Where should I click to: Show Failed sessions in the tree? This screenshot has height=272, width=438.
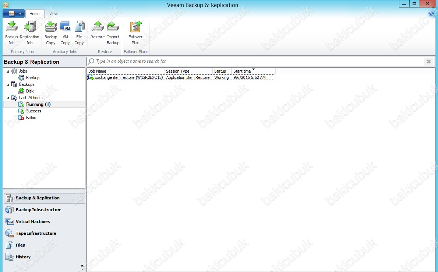click(31, 118)
